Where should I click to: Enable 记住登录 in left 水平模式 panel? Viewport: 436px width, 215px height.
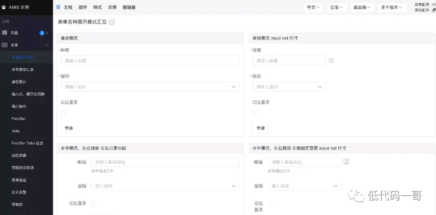point(94,203)
